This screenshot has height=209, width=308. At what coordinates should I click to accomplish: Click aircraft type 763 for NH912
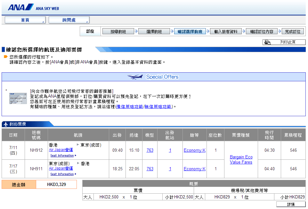(150, 150)
